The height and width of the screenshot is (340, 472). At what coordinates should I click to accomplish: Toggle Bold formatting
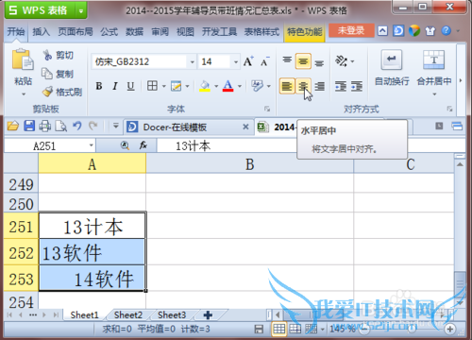pos(99,86)
